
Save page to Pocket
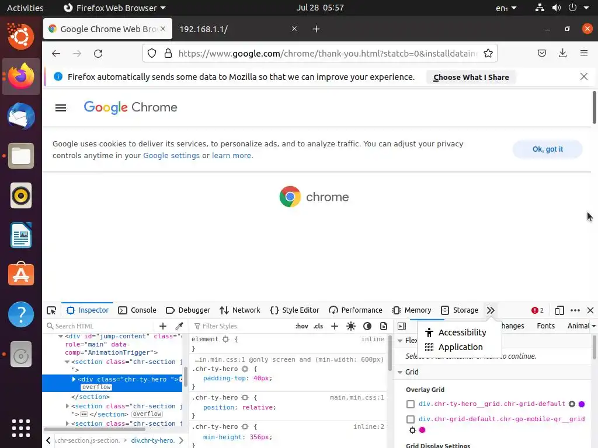(x=542, y=53)
